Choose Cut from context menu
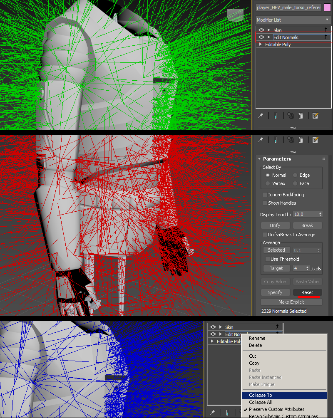 pos(284,356)
